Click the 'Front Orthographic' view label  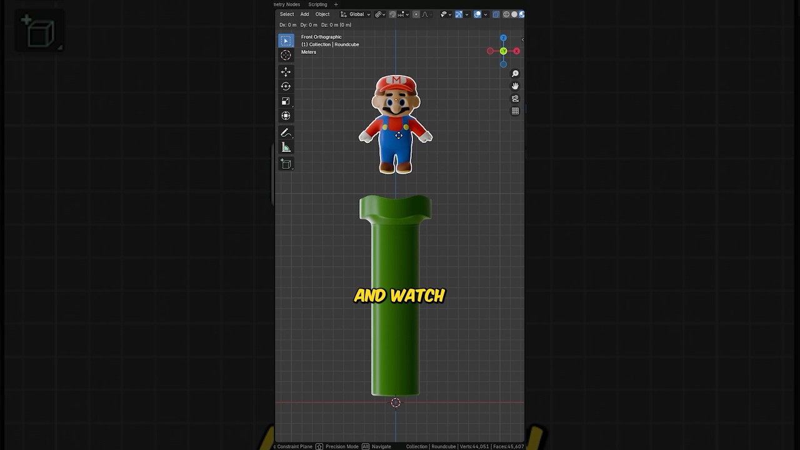(321, 37)
